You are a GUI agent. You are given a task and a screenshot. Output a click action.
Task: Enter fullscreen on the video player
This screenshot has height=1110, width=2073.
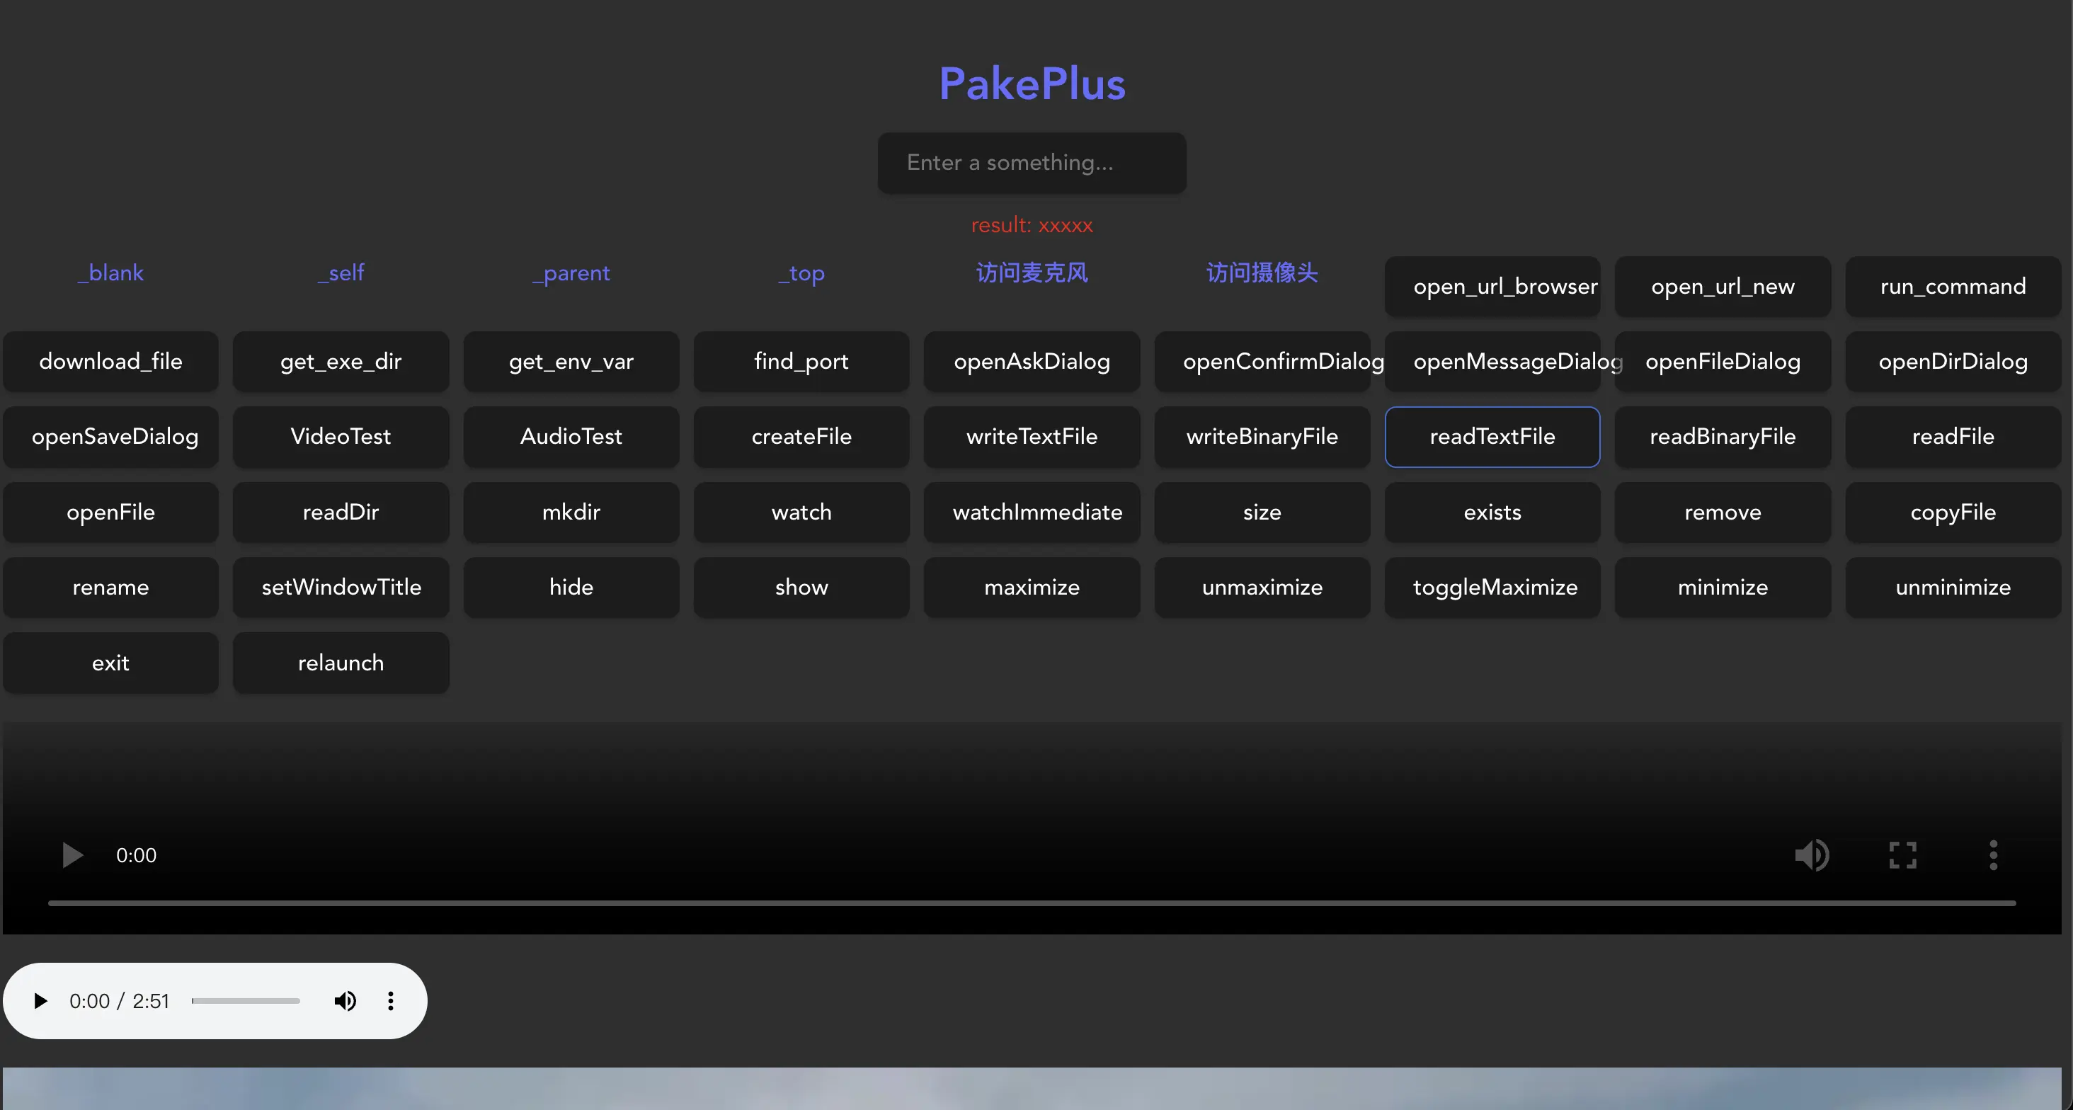click(1902, 855)
